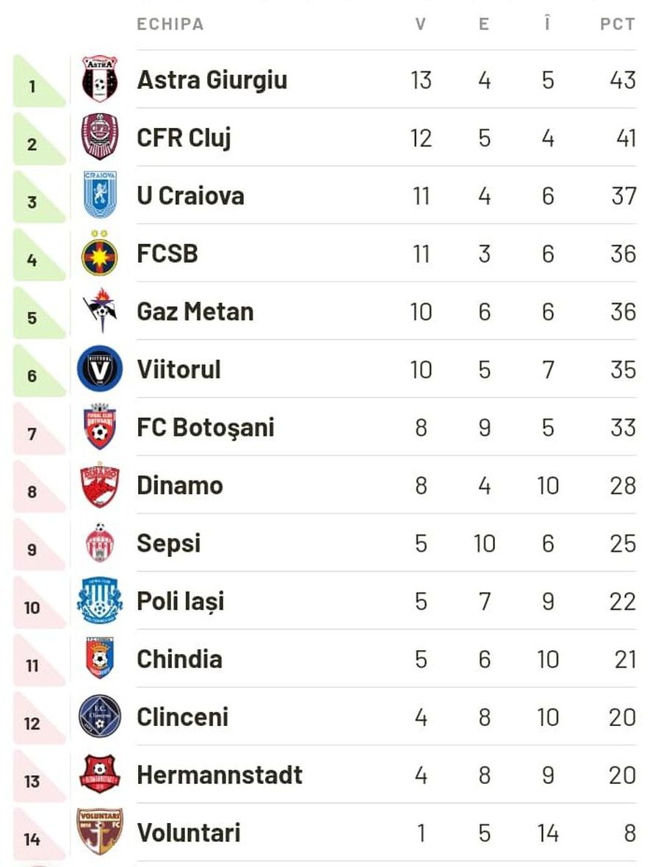The width and height of the screenshot is (661, 867).
Task: Click the FC Botoșani team crest
Action: coord(99,427)
